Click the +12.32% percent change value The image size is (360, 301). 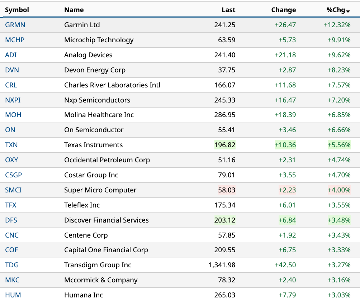click(337, 25)
